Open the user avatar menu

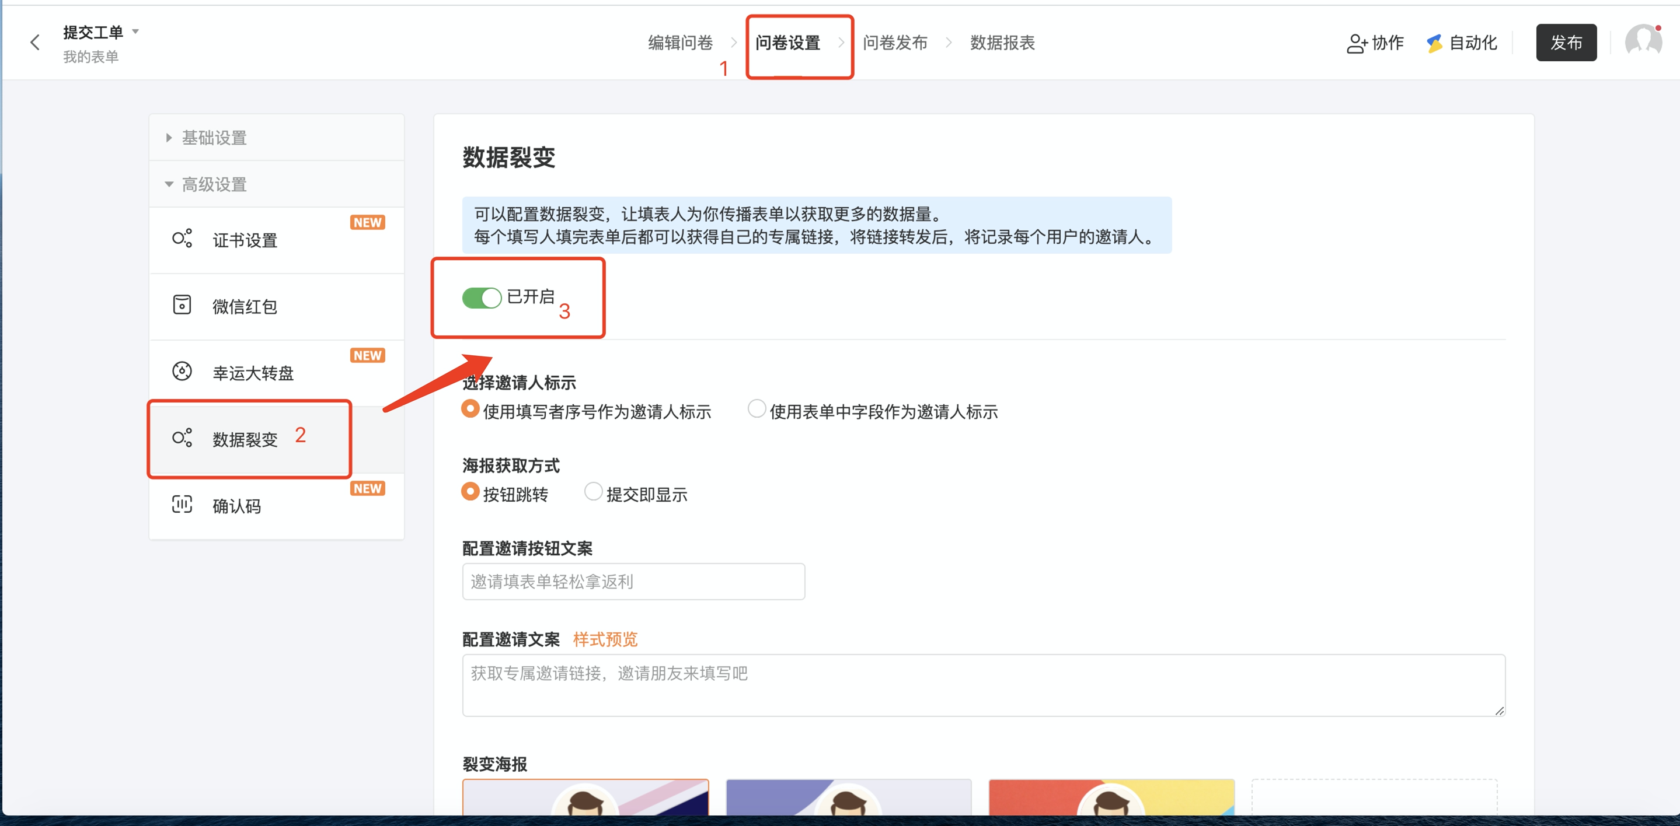point(1643,42)
